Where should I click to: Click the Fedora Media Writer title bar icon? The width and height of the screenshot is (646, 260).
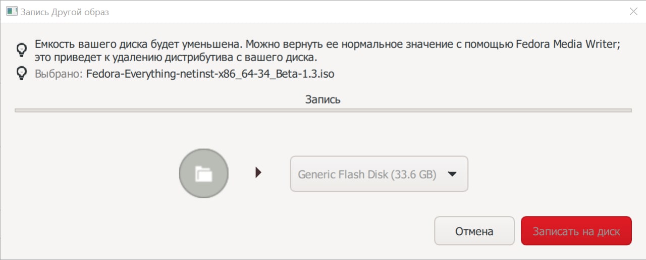pos(11,12)
